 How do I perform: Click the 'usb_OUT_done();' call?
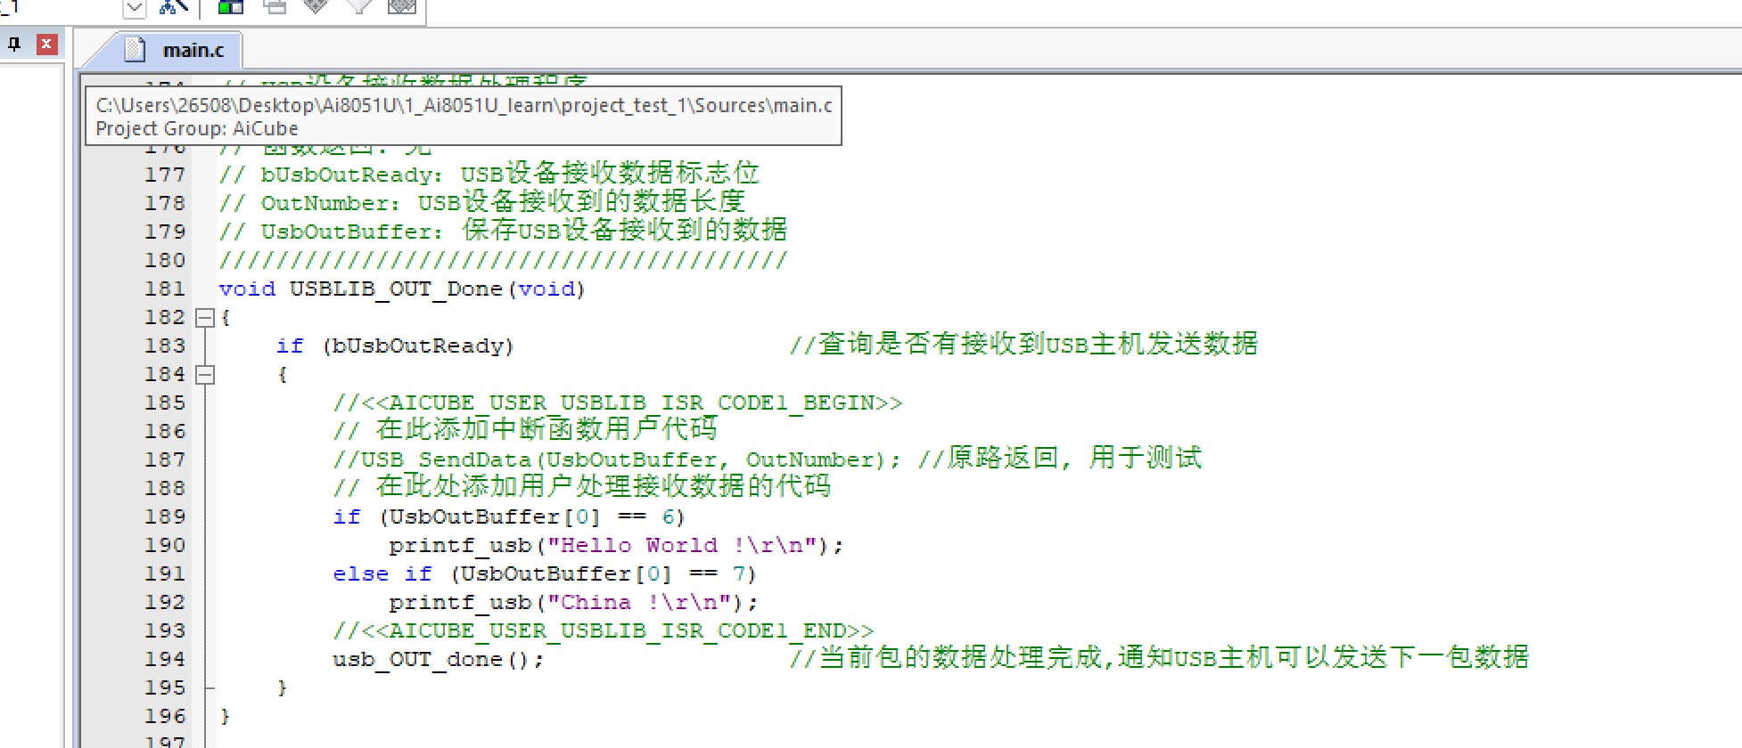(438, 660)
